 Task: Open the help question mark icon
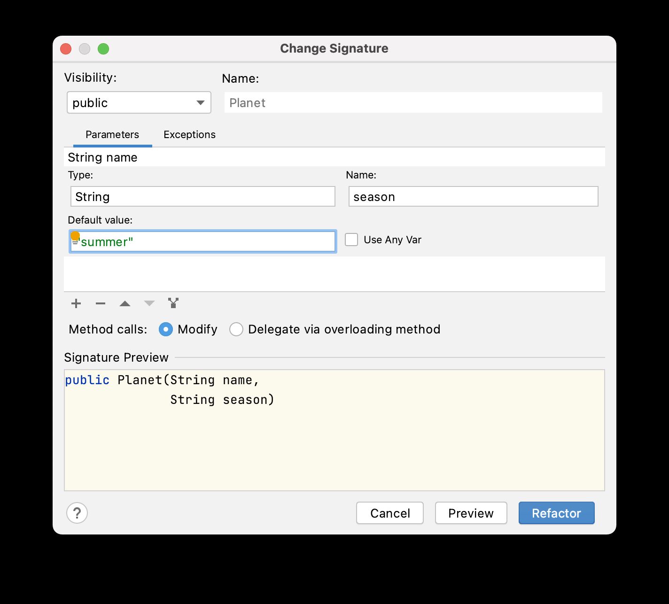pos(78,513)
